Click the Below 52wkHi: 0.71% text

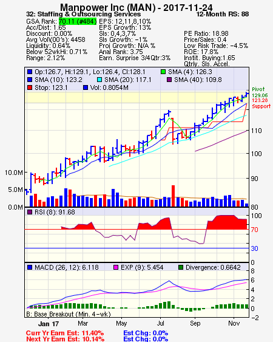pos(56,52)
